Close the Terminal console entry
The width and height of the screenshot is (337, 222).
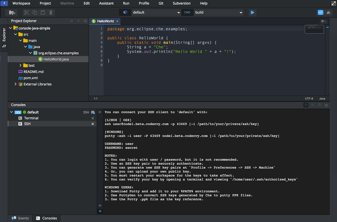(93, 118)
